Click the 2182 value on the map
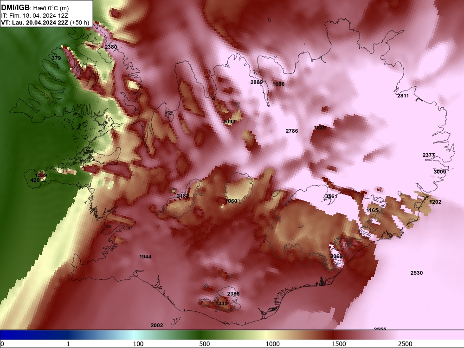464x348 pixels. pyautogui.click(x=183, y=196)
